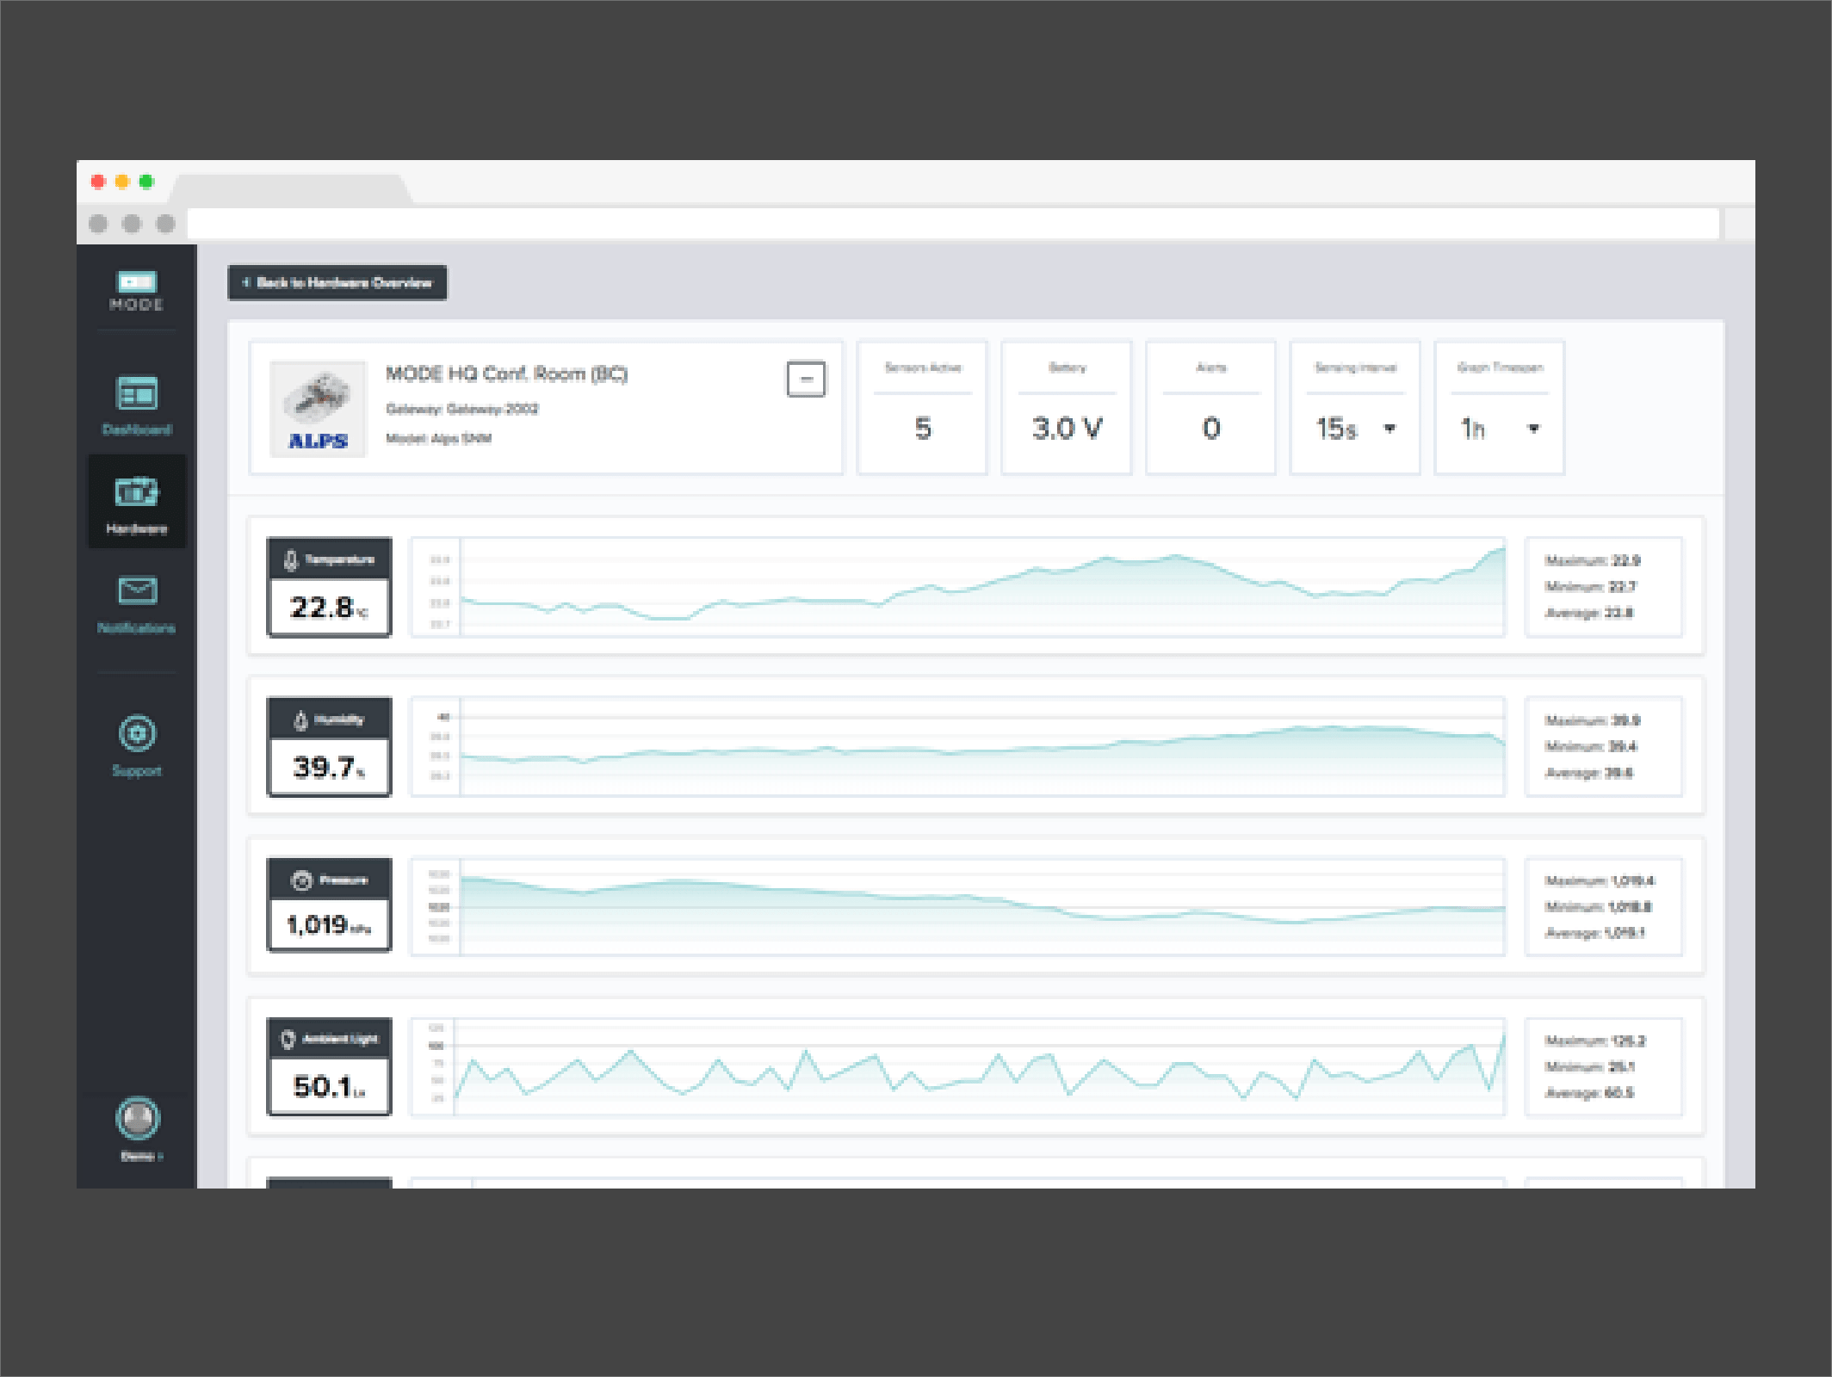The image size is (1832, 1377).
Task: Click the ALPS device thumbnail image
Action: [x=318, y=408]
